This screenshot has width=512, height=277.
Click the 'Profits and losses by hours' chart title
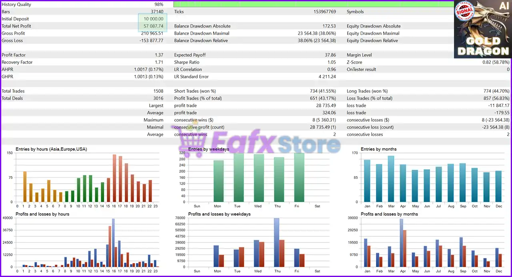pyautogui.click(x=42, y=214)
